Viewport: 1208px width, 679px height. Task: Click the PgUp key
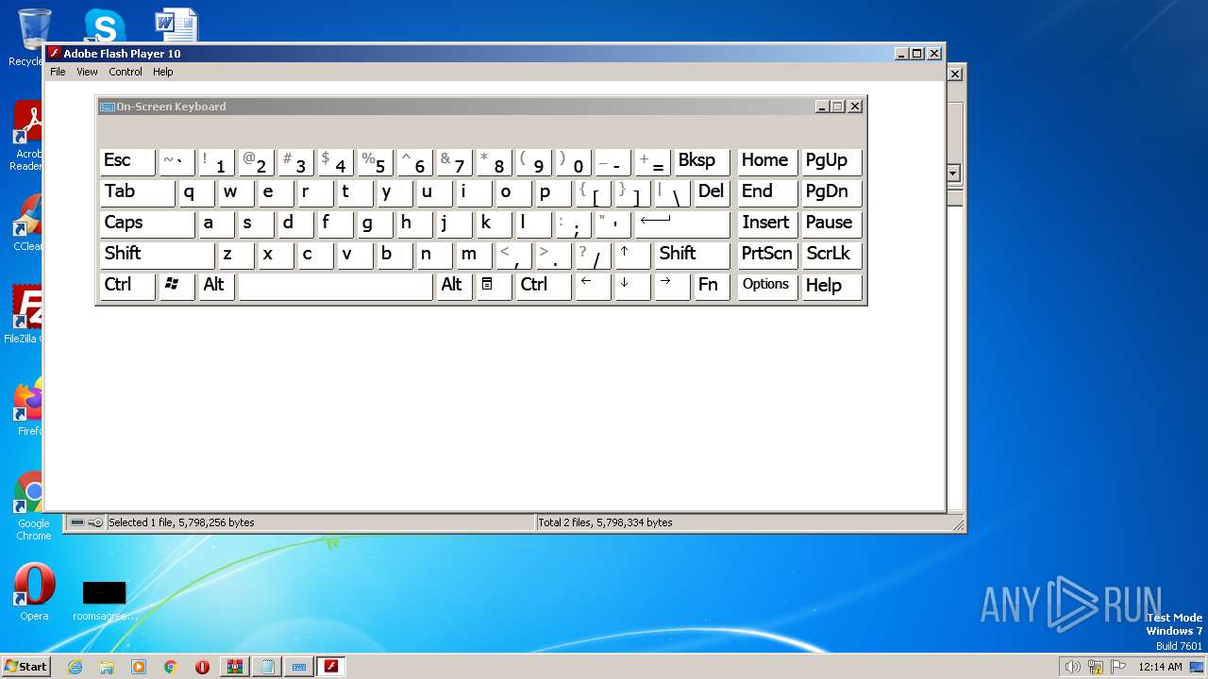tap(831, 161)
